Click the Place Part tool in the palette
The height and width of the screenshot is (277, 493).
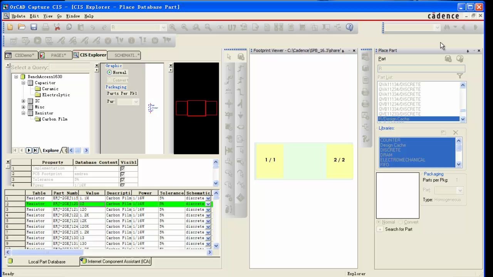tap(241, 57)
